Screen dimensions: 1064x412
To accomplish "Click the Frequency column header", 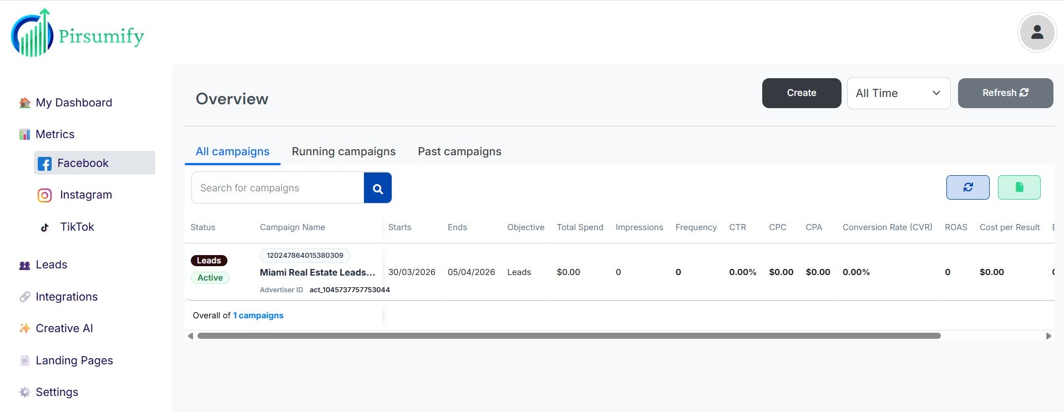I will pos(696,227).
